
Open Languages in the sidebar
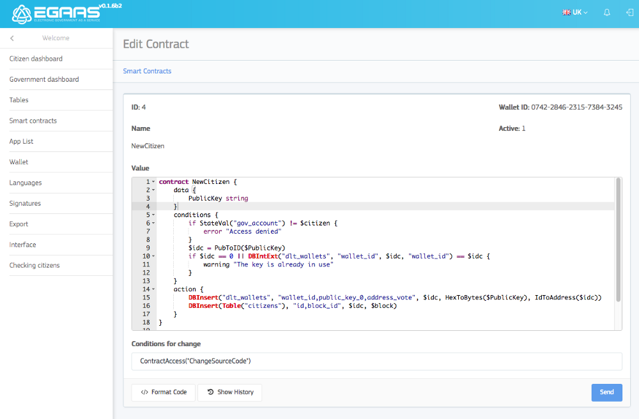coord(26,183)
